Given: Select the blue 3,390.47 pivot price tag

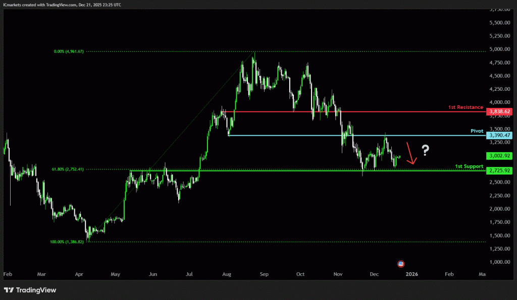Looking at the screenshot, I should [x=499, y=136].
